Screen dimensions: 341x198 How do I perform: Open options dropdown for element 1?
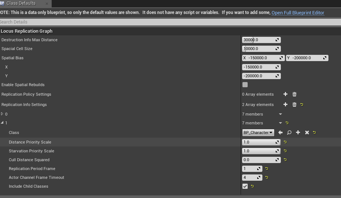tap(280, 123)
